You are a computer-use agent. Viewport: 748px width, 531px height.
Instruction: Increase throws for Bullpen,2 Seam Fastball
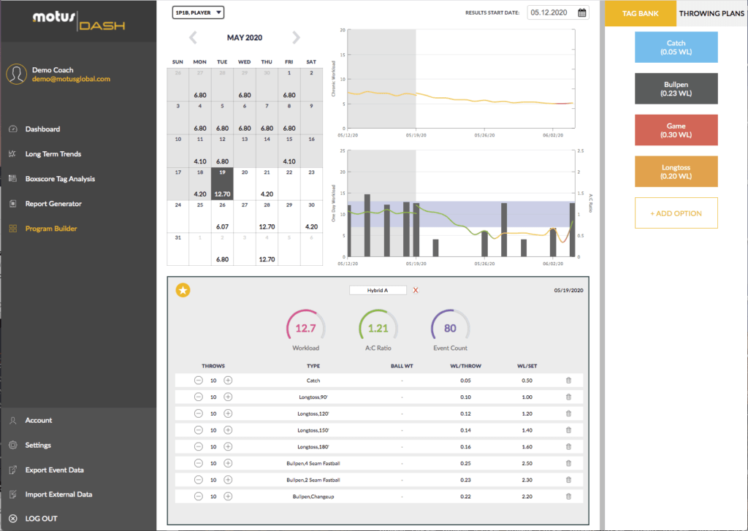click(x=228, y=480)
